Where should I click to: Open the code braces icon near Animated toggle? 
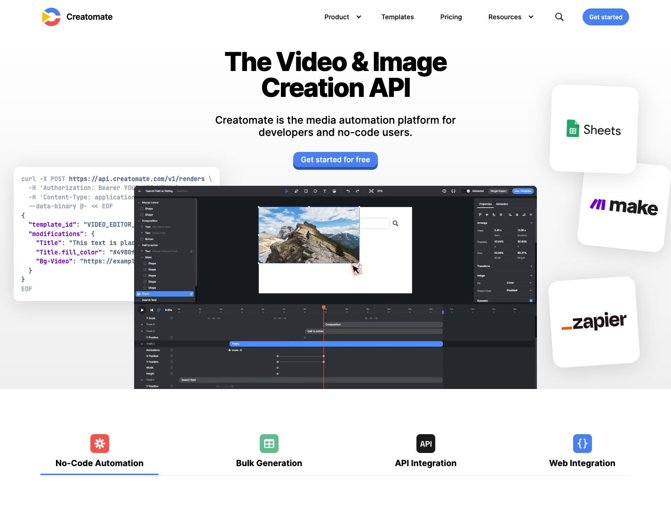pos(453,191)
